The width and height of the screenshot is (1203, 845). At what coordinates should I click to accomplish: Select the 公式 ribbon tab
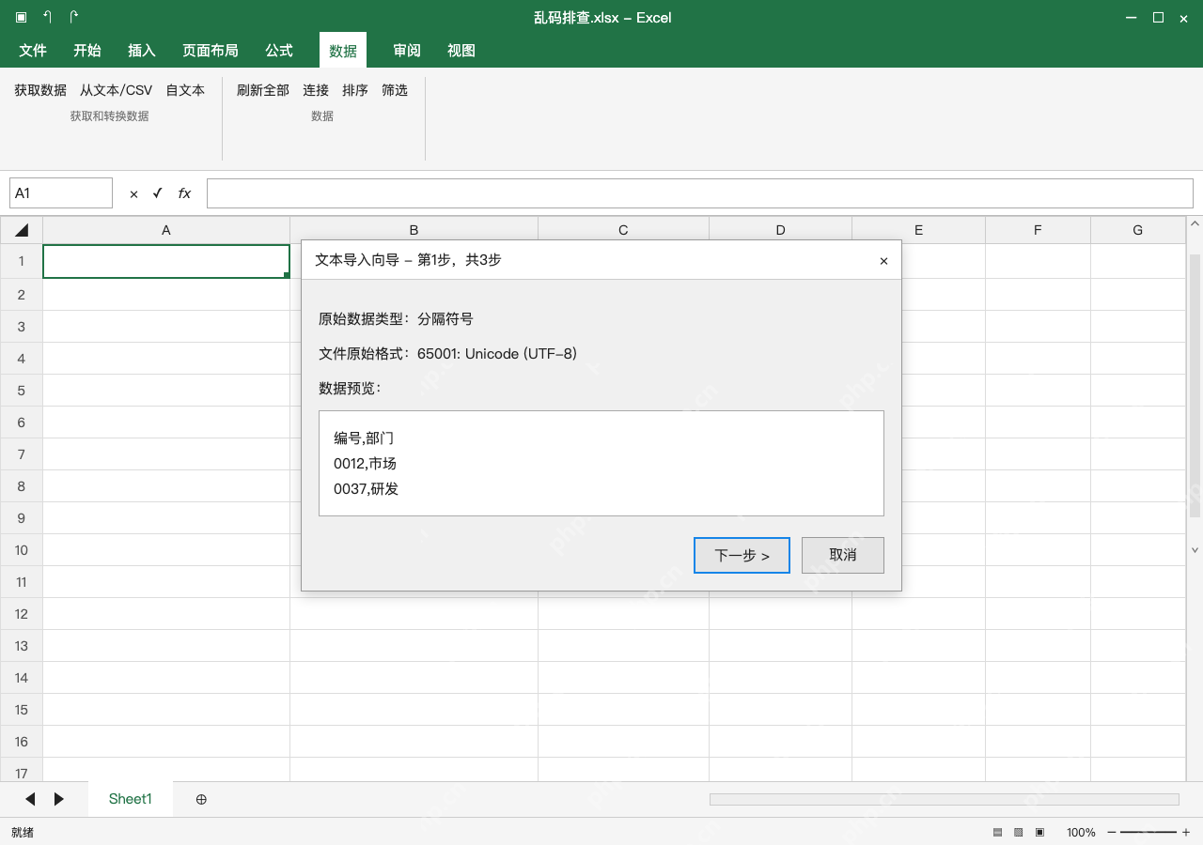coord(279,51)
